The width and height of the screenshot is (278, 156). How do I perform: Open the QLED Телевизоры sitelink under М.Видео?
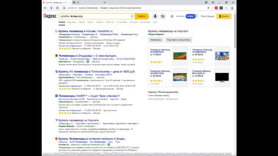click(78, 142)
